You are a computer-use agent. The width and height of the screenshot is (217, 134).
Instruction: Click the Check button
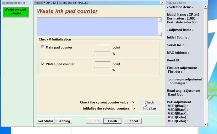pyautogui.click(x=149, y=102)
